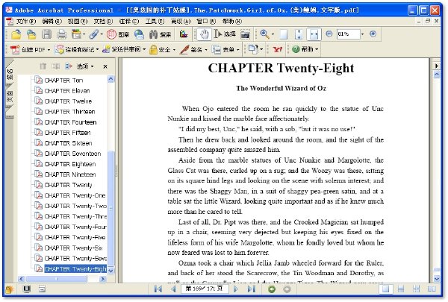This screenshot has height=302, width=448.
Task: Toggle the Fit Width view icon
Action: point(314,34)
